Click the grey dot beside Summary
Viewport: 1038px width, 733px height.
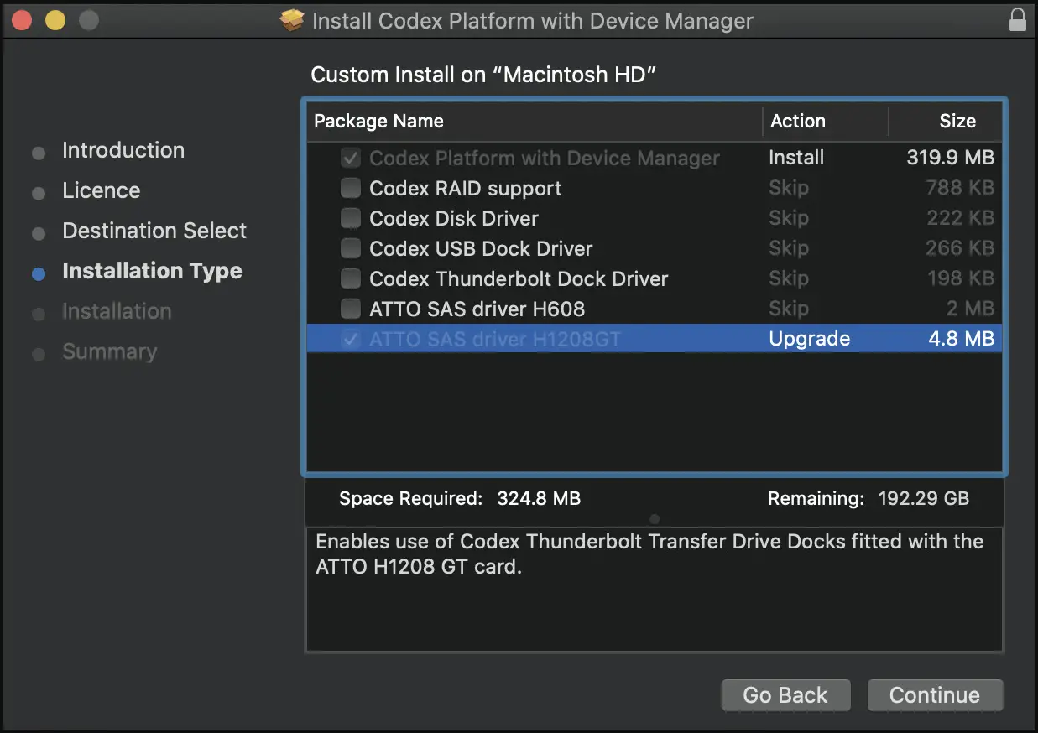coord(38,352)
